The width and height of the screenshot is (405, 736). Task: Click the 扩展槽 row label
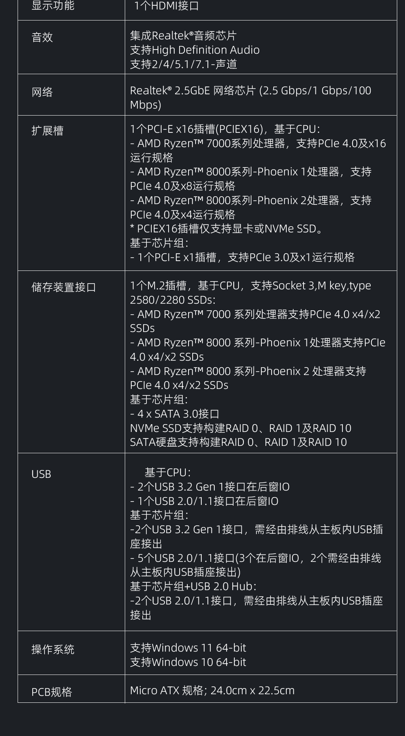(47, 131)
